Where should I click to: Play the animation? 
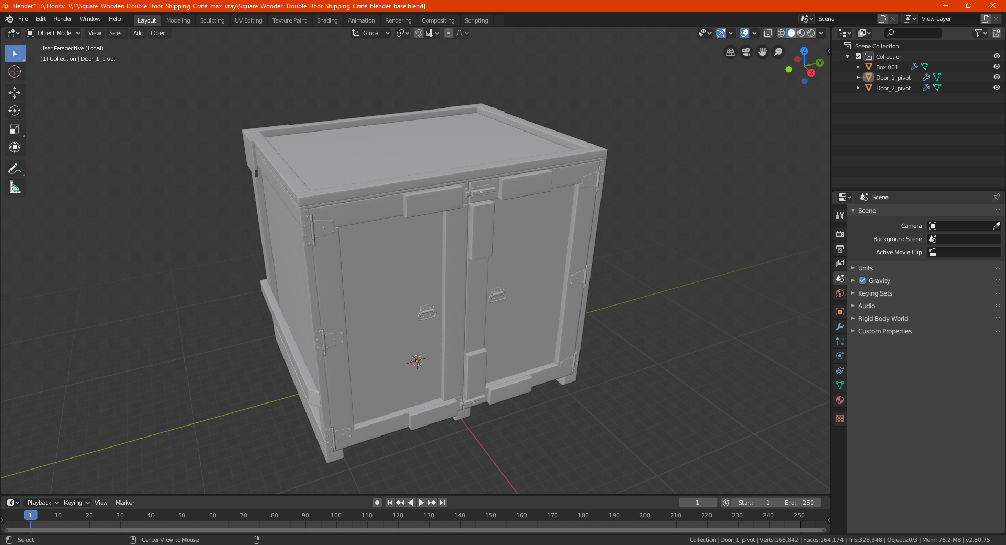pyautogui.click(x=421, y=503)
